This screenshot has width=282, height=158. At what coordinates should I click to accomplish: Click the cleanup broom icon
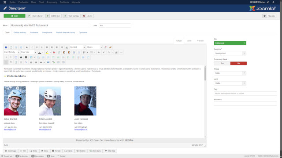click(110, 47)
